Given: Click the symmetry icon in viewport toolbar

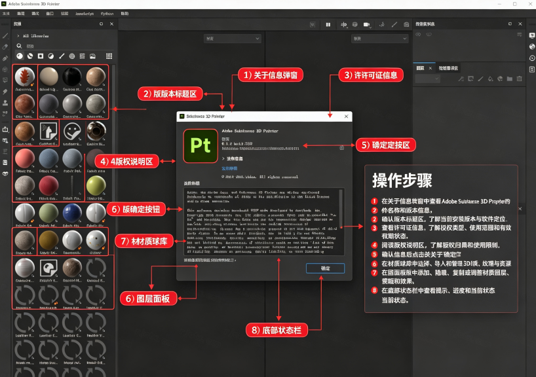Looking at the screenshot, I should tap(343, 25).
